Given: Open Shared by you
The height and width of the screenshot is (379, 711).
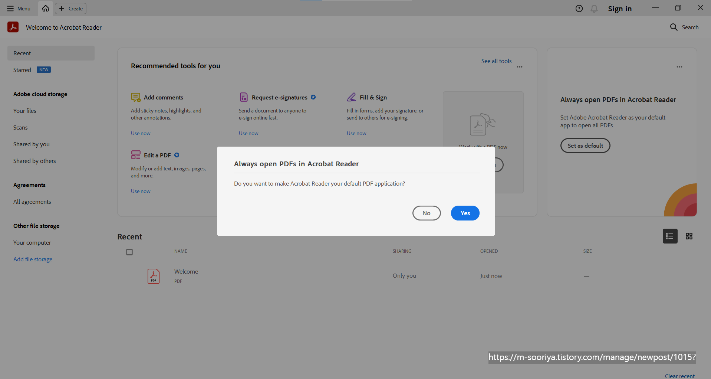Looking at the screenshot, I should point(32,144).
